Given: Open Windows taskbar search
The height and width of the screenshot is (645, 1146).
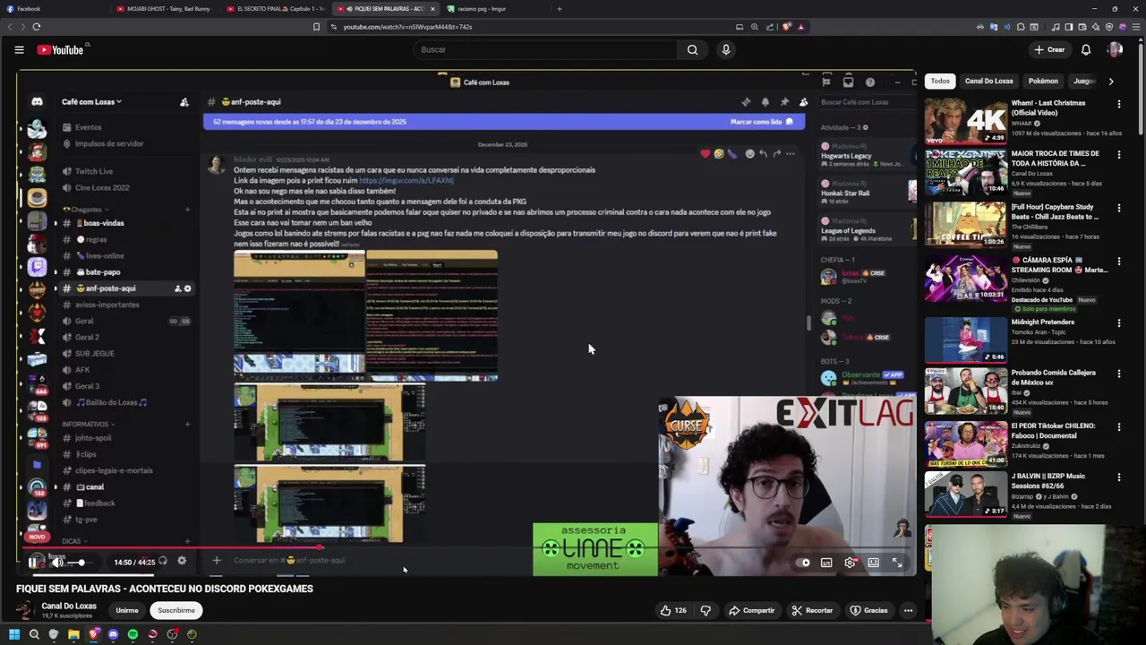Looking at the screenshot, I should click(x=34, y=634).
